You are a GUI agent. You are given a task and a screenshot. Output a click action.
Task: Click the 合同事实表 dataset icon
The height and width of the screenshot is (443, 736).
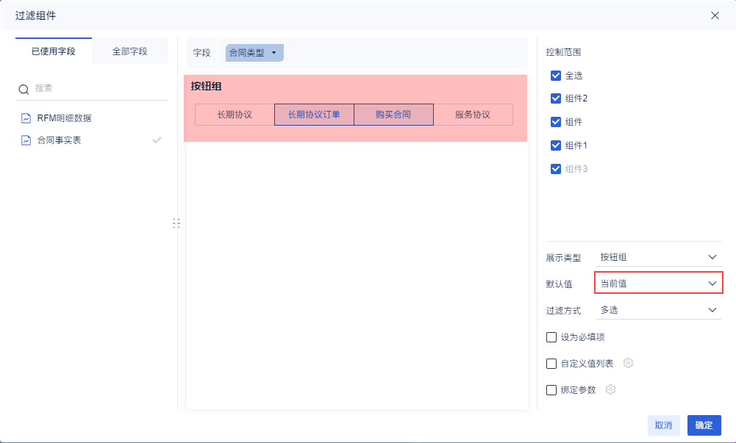(26, 140)
